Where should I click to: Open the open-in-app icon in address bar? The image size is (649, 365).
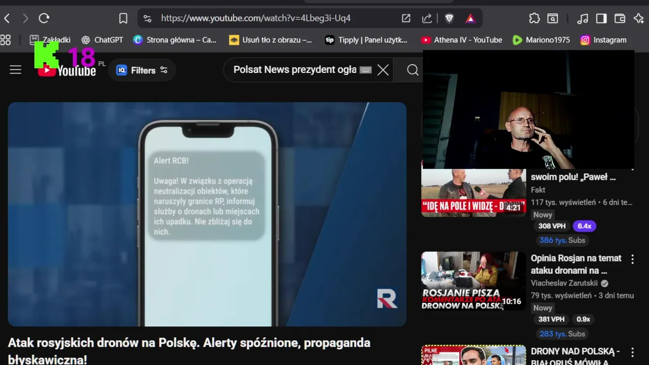[x=406, y=19]
